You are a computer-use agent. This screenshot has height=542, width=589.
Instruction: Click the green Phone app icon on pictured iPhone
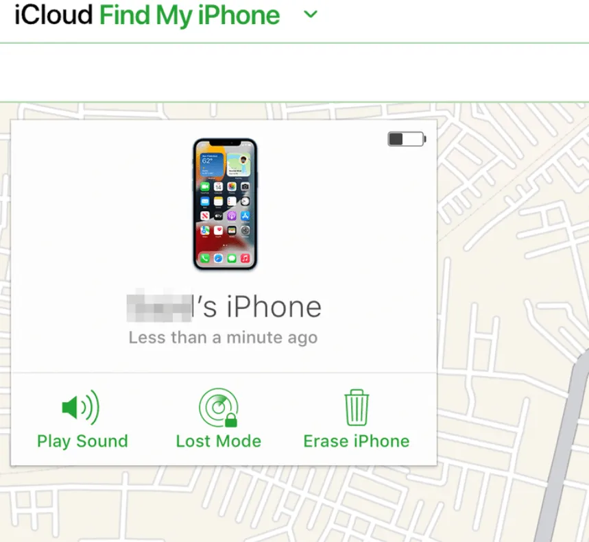(x=205, y=258)
